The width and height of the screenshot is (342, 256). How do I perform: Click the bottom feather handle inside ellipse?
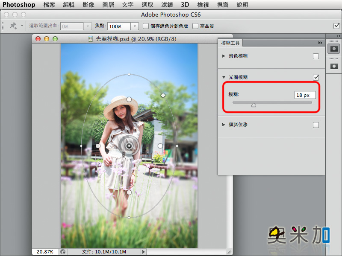[x=129, y=192]
